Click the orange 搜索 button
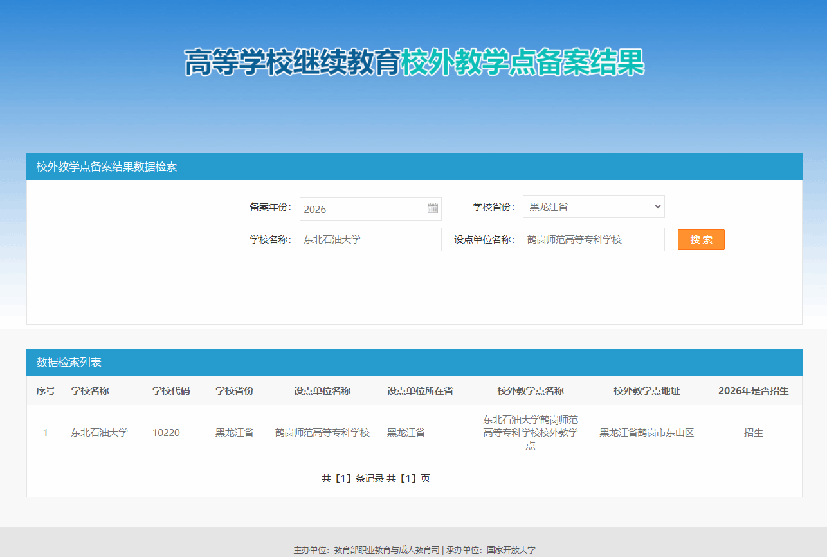 click(x=701, y=239)
